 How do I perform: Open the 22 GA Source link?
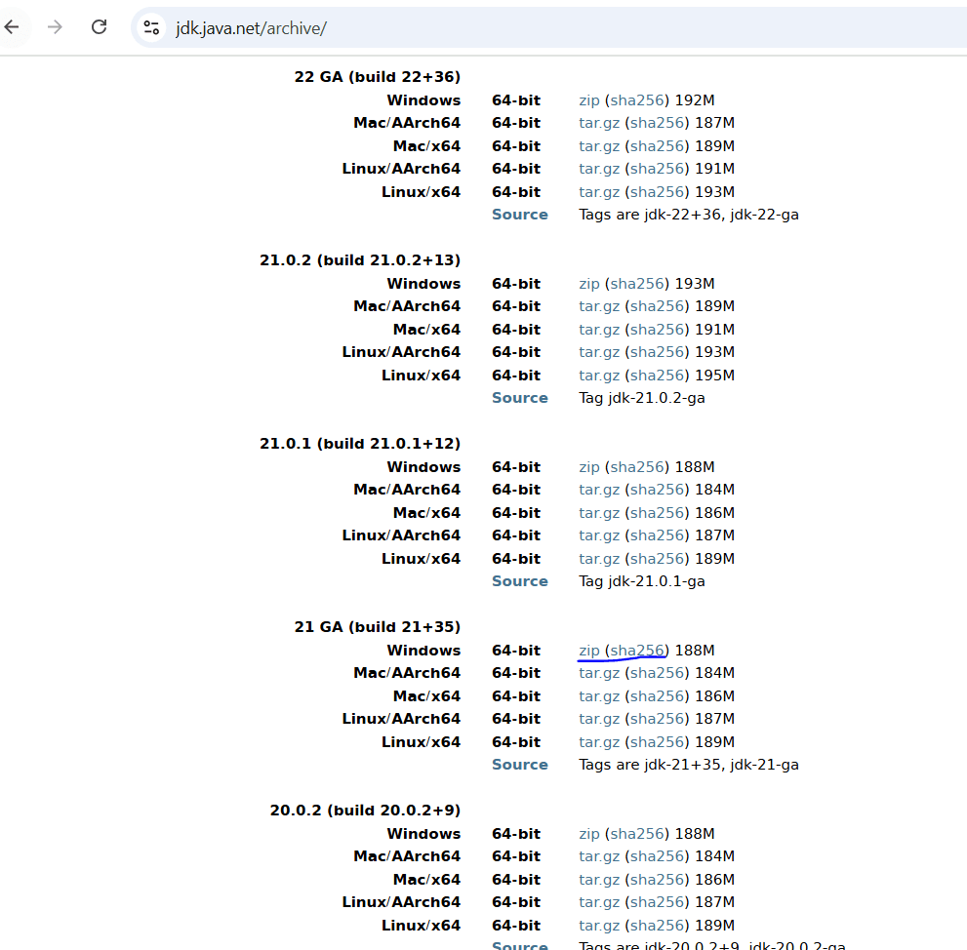click(519, 215)
